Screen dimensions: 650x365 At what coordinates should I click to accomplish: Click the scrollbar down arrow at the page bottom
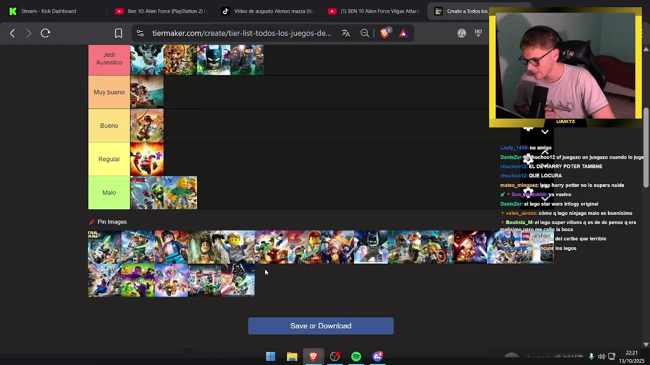[646, 344]
